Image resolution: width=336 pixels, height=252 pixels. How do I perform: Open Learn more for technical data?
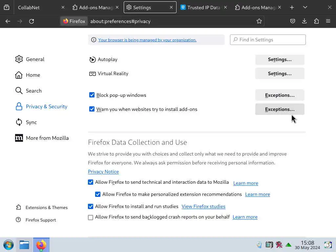coord(245,183)
